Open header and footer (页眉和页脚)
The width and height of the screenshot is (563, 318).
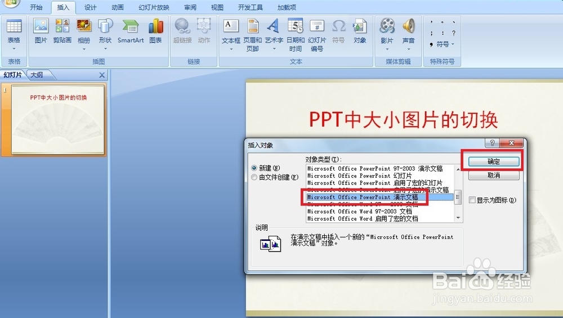tap(252, 35)
